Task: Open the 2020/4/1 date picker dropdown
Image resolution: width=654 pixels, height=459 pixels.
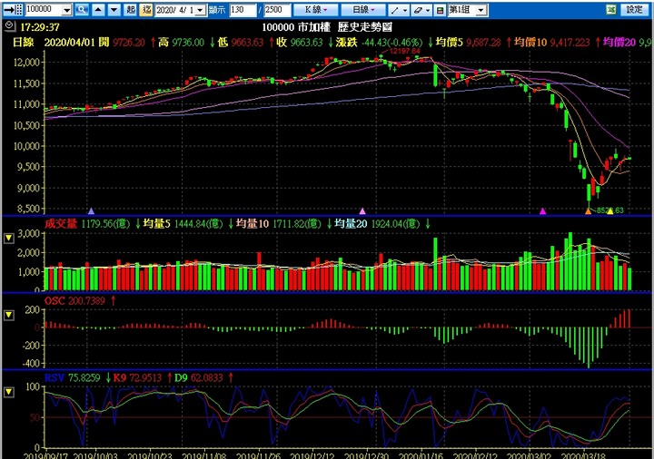Action: [x=201, y=10]
